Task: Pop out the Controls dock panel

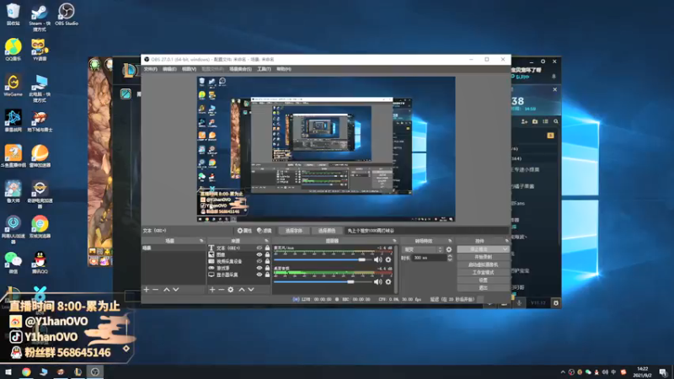Action: [506, 241]
